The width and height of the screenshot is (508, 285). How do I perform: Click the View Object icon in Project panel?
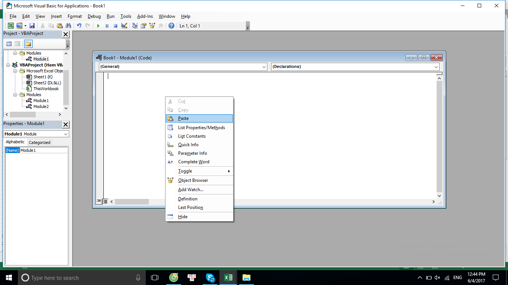(17, 44)
